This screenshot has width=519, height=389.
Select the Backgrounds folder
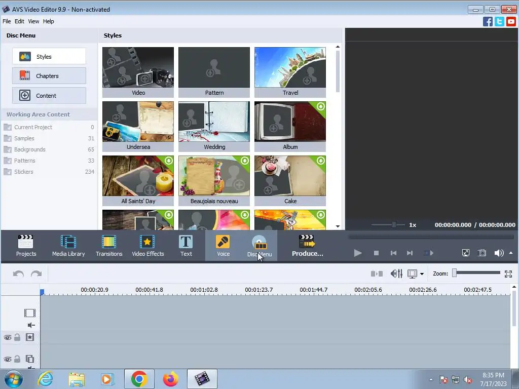49,149
